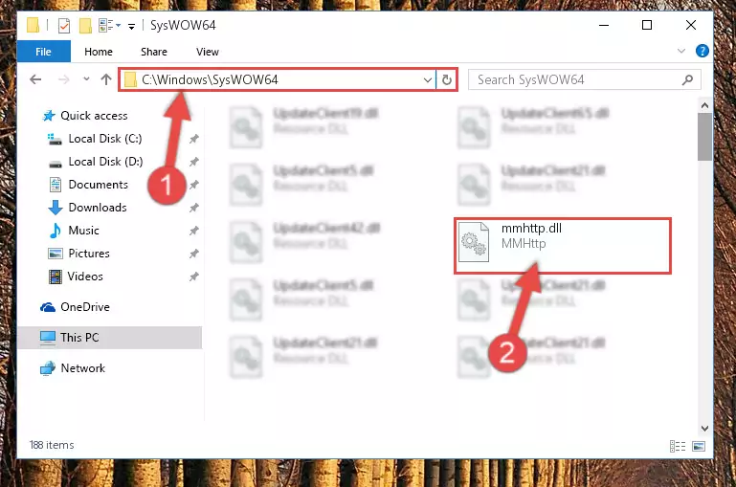
Task: Click the OneDrive cloud icon
Action: pyautogui.click(x=48, y=307)
